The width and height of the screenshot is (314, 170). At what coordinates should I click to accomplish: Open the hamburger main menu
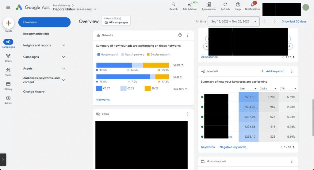(x=8, y=7)
